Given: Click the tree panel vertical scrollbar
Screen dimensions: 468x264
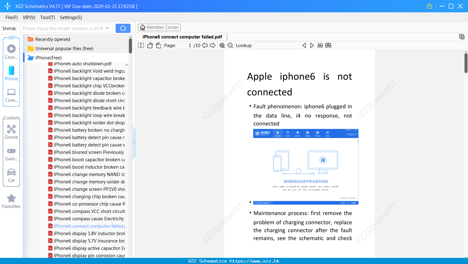Looking at the screenshot, I should [x=130, y=46].
